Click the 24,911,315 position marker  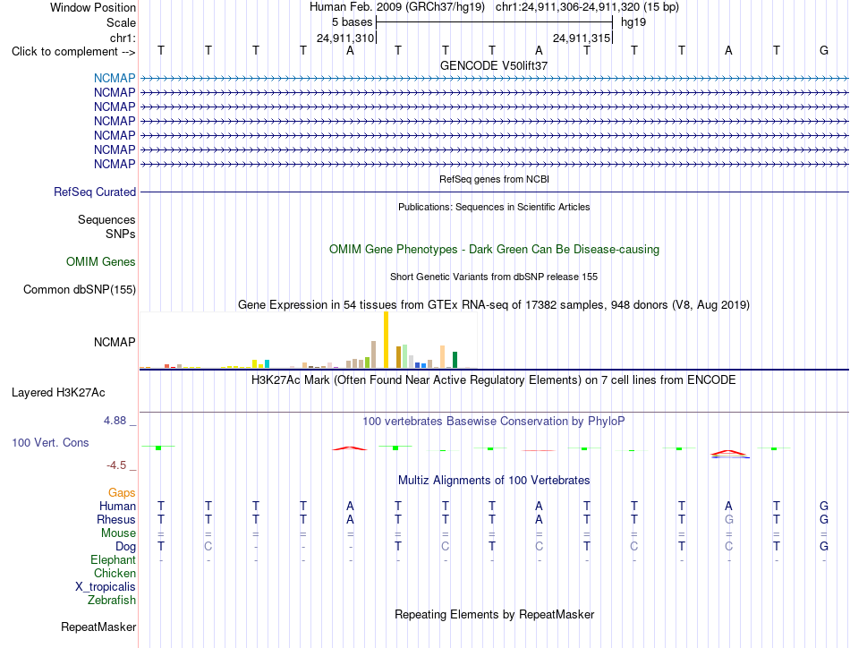coord(582,38)
